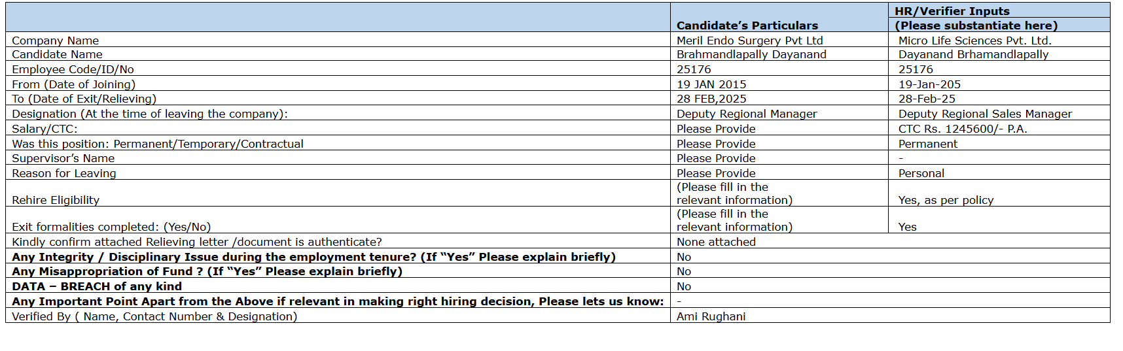Click the "Any Misappropriation of Fund" question

(207, 271)
